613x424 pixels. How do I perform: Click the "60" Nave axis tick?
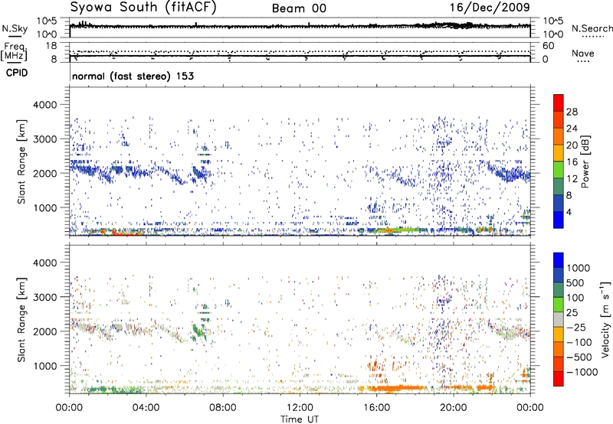pyautogui.click(x=549, y=46)
